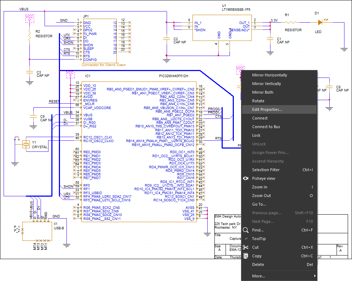Select crystal Y1 symbol
This screenshot has height=281, width=352.
26,144
